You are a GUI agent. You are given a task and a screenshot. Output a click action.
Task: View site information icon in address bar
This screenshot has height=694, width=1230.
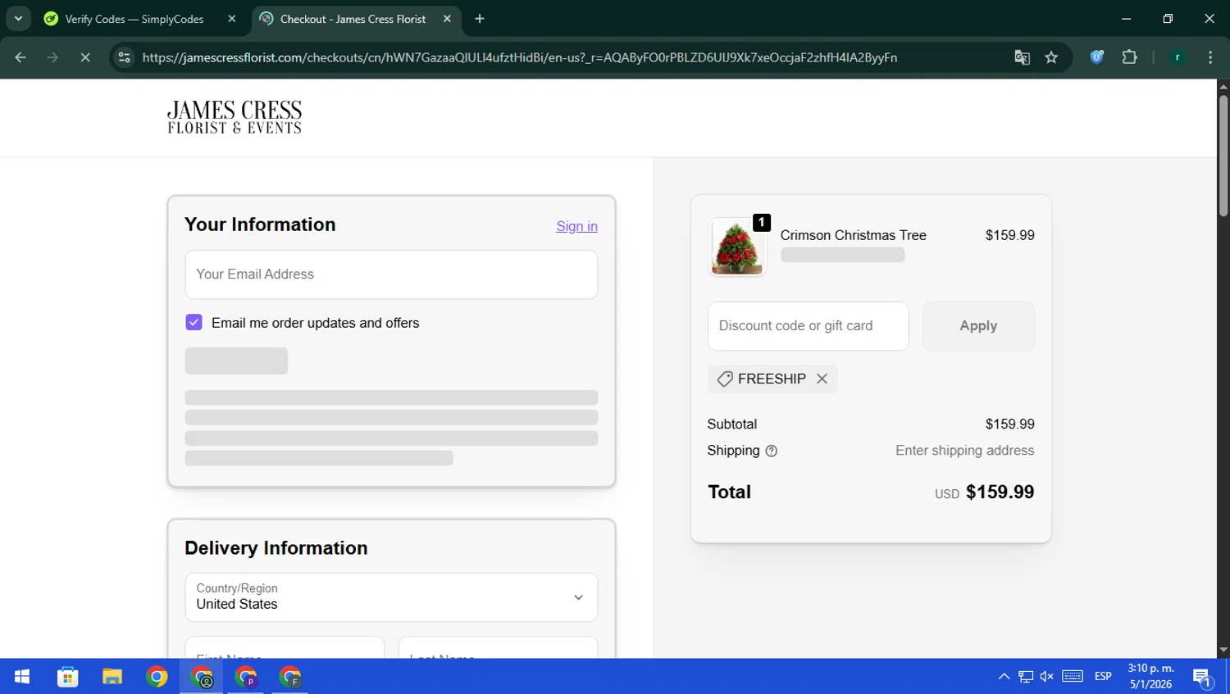124,57
